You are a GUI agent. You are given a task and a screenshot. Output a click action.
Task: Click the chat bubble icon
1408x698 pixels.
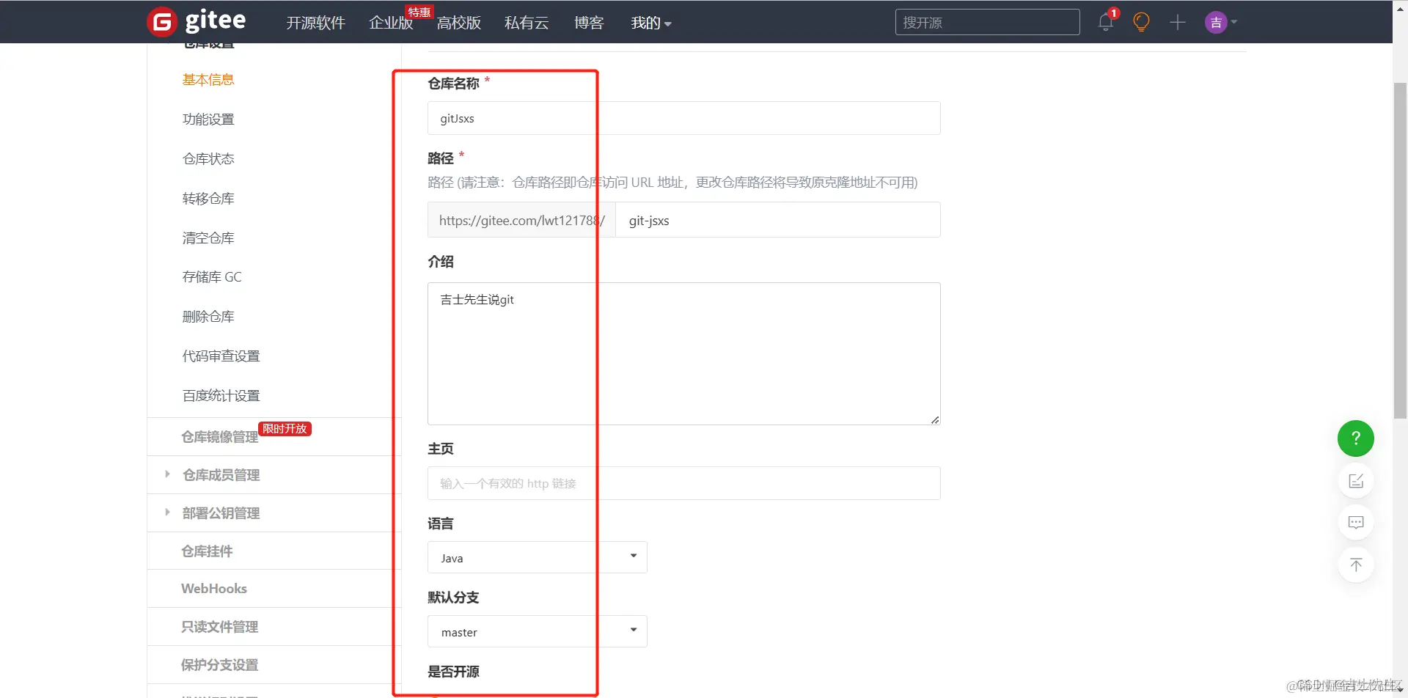[x=1356, y=522]
